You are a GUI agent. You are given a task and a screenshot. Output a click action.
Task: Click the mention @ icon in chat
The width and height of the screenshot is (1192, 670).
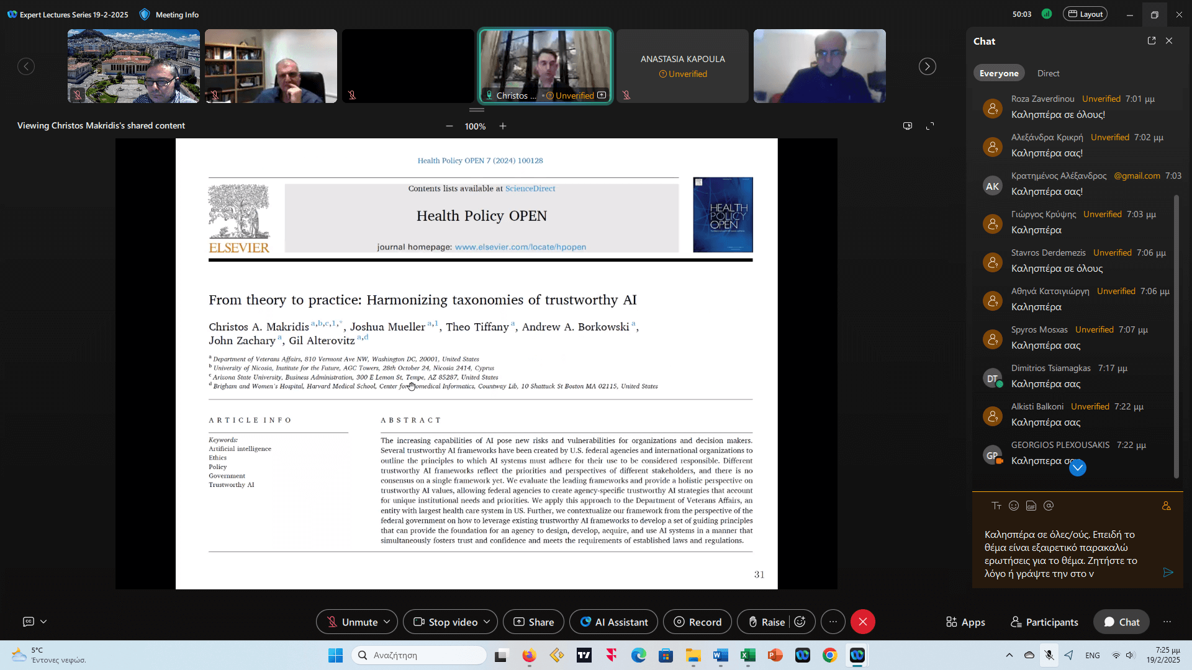click(x=1049, y=506)
